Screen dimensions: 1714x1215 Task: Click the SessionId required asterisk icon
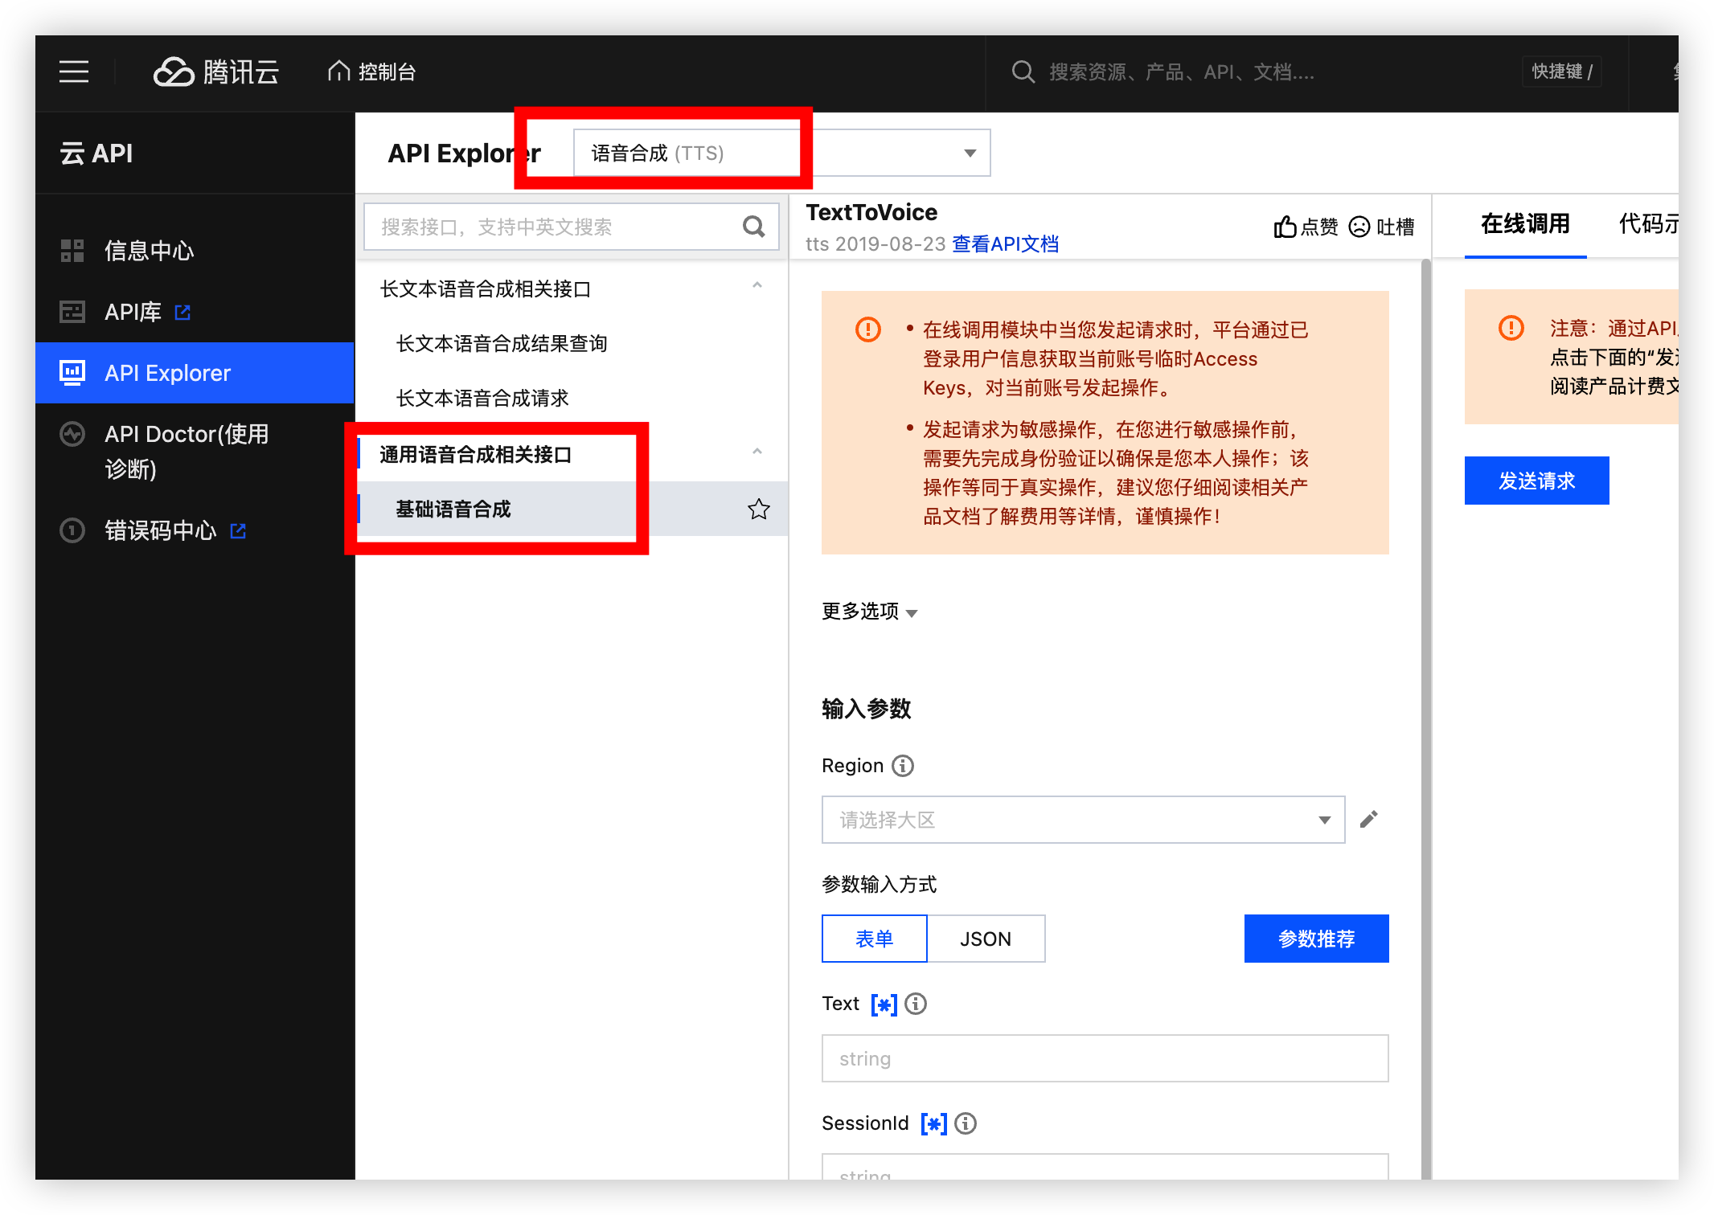click(x=933, y=1123)
